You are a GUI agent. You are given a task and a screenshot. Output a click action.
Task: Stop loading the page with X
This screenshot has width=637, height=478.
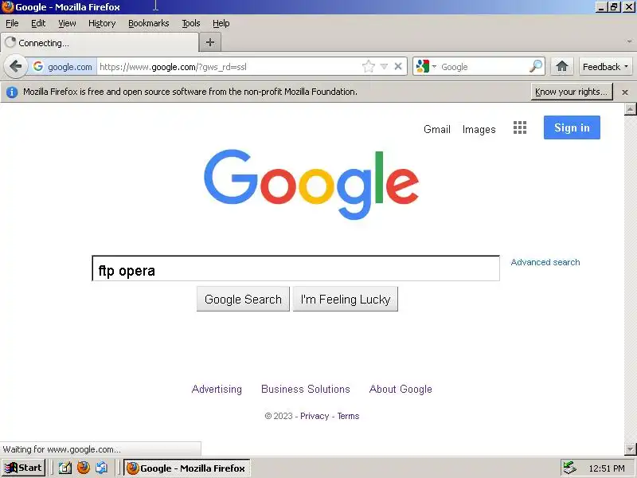[x=398, y=66]
